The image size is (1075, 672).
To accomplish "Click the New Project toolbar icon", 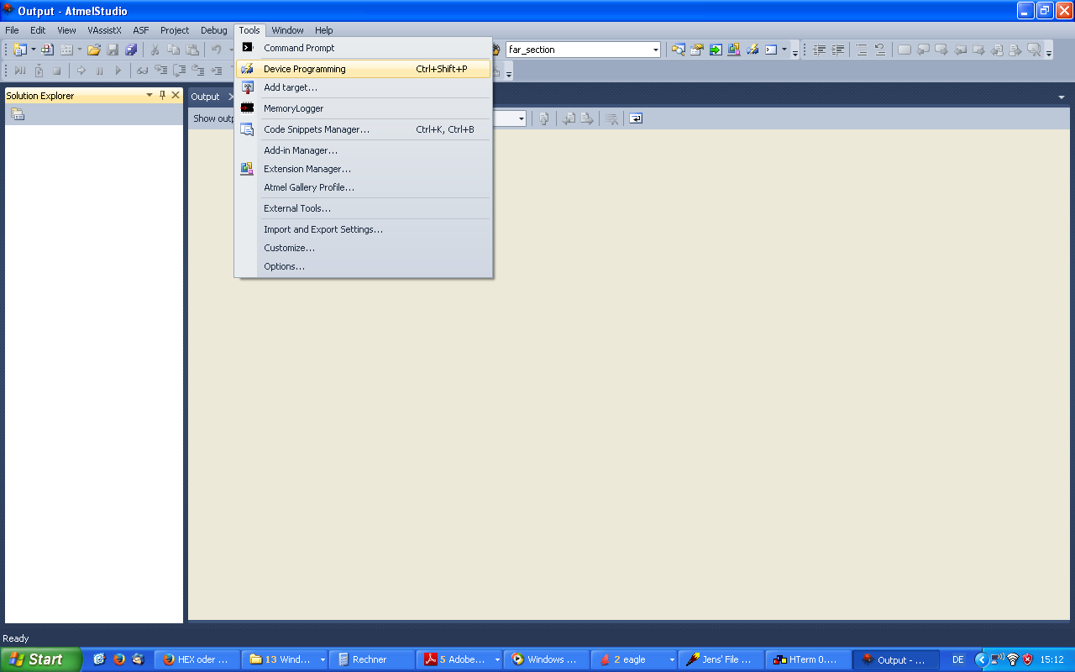I will tap(19, 50).
